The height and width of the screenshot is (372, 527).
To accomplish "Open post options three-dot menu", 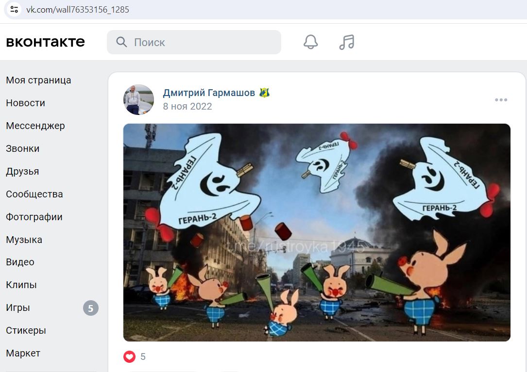I will point(501,100).
